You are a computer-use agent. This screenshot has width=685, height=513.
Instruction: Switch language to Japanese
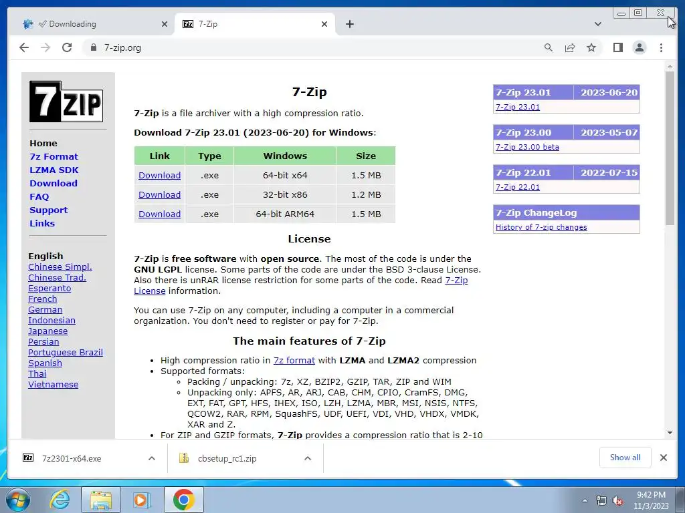[x=47, y=331]
